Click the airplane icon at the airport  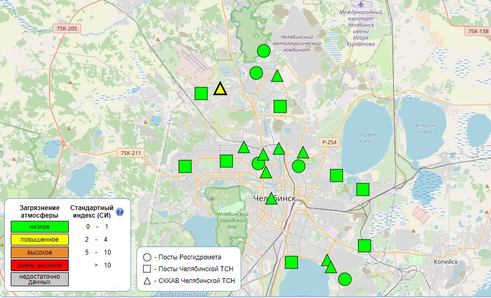coord(362,4)
